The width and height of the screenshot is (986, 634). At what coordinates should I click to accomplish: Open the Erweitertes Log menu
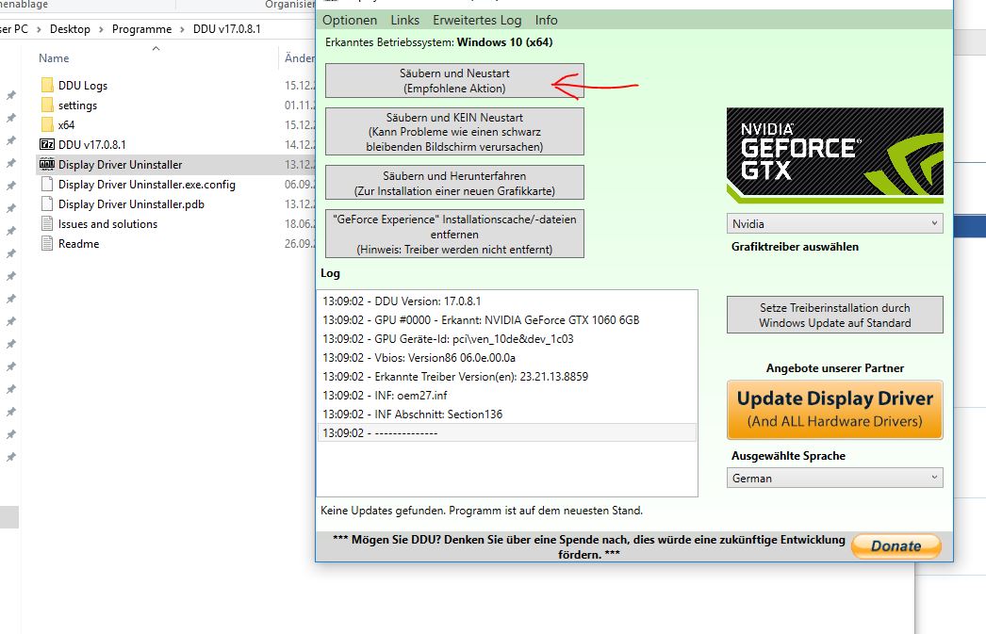(x=477, y=20)
